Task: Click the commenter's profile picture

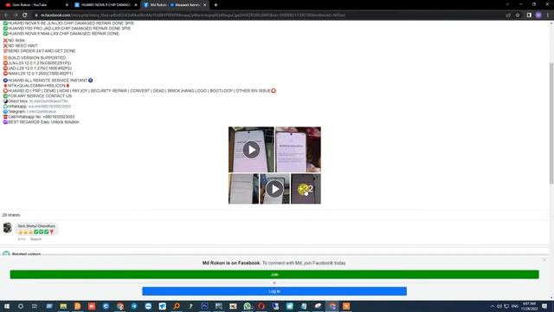Action: 8,227
